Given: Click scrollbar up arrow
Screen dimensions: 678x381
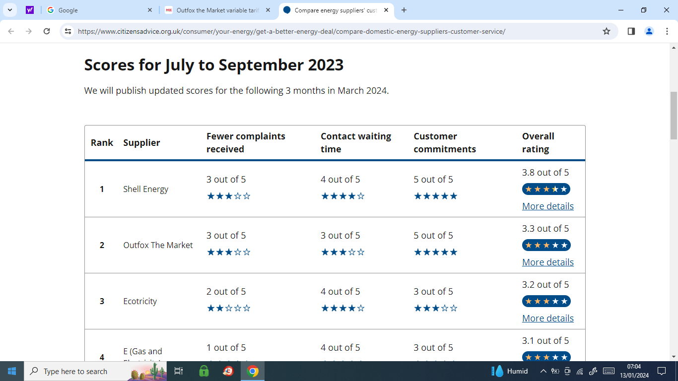Looking at the screenshot, I should (x=674, y=48).
